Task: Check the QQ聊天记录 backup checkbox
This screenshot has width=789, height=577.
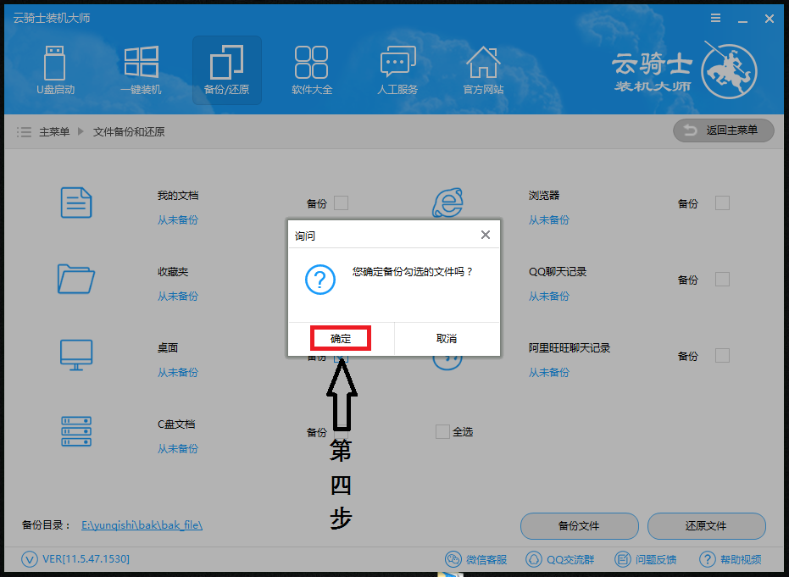Action: coord(723,280)
